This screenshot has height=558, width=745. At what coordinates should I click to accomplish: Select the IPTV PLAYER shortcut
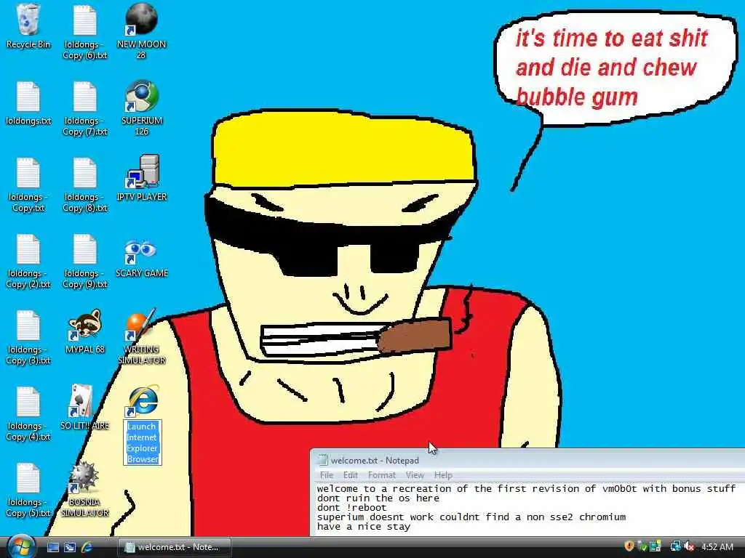click(x=141, y=179)
